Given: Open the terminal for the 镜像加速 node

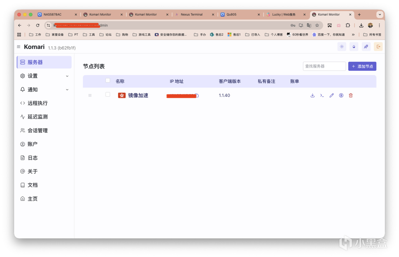Looking at the screenshot, I should click(322, 95).
